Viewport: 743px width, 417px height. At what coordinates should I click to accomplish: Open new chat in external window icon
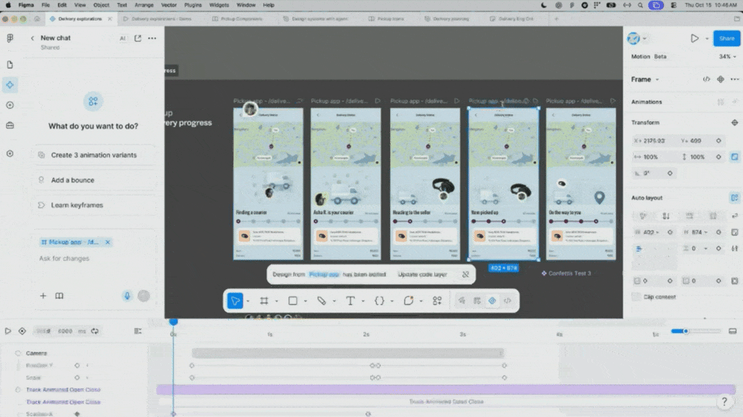(x=138, y=38)
